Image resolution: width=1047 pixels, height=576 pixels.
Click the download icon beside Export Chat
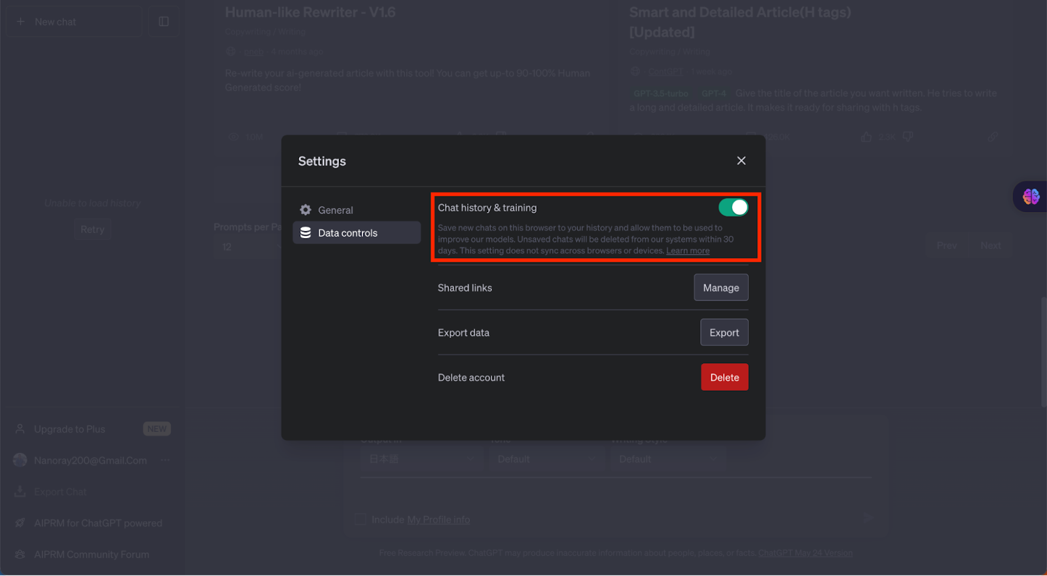click(x=20, y=492)
